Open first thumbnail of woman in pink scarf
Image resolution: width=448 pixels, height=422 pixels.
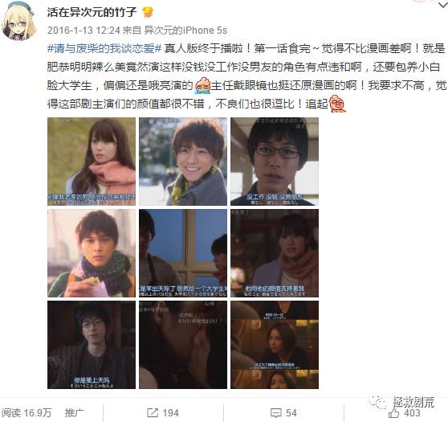coord(92,162)
